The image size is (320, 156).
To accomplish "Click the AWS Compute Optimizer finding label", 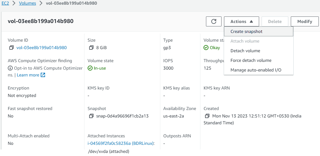I will (x=40, y=61).
